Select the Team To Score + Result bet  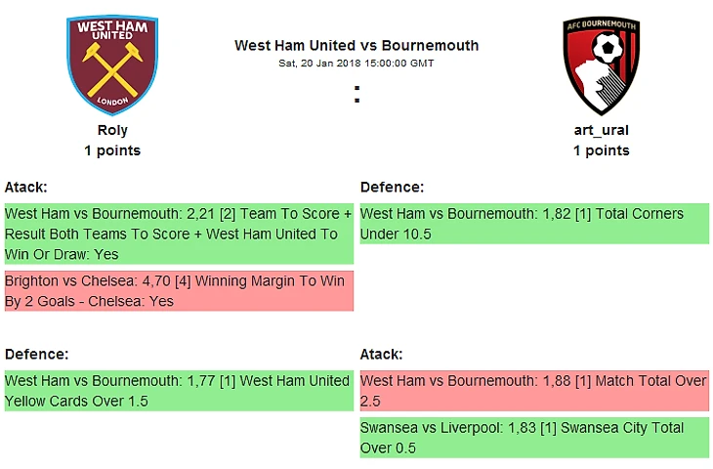[179, 234]
